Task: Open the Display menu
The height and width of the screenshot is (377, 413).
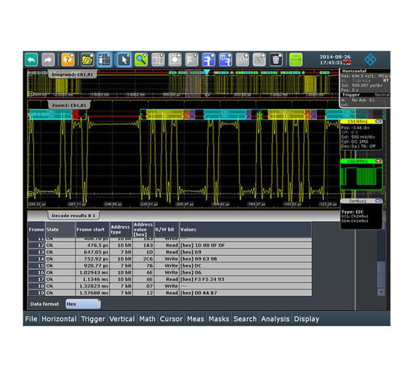Action: [306, 319]
